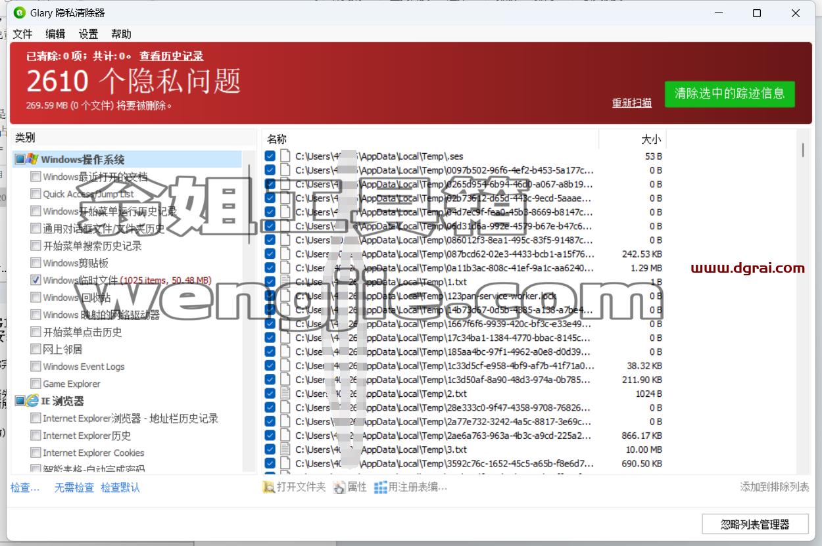Open the 帮助 menu
The height and width of the screenshot is (546, 822).
click(121, 34)
